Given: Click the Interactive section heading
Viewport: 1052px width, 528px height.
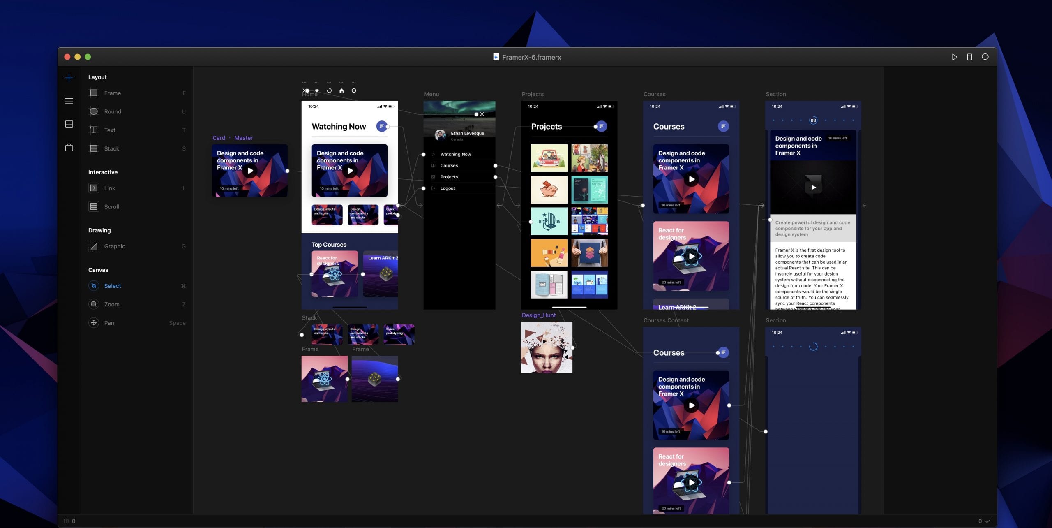Looking at the screenshot, I should point(103,172).
